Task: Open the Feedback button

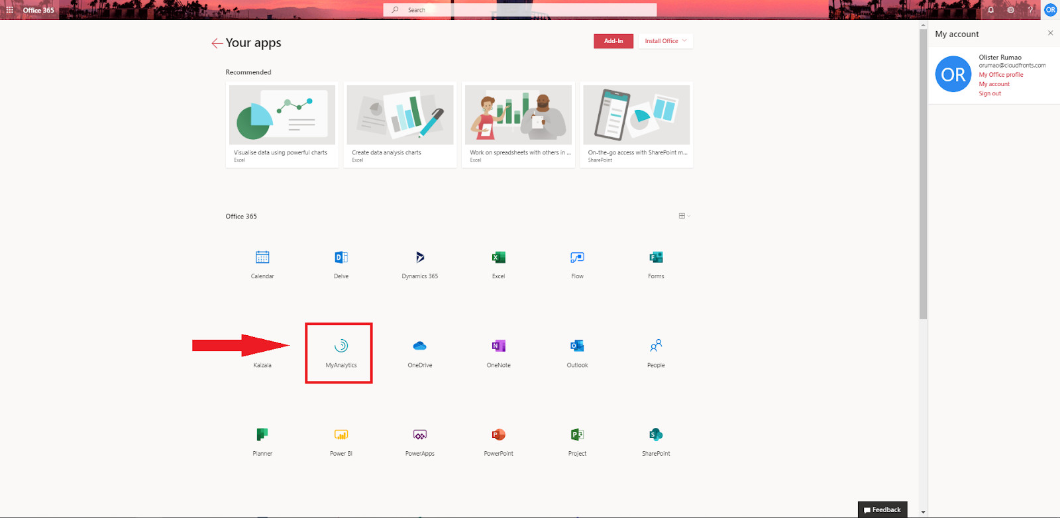Action: pos(882,509)
